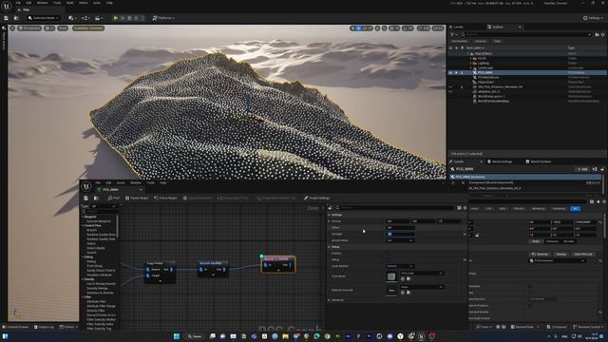Open Asset menu in PCG editor window
Screen dimensions: 608x342
121,182
